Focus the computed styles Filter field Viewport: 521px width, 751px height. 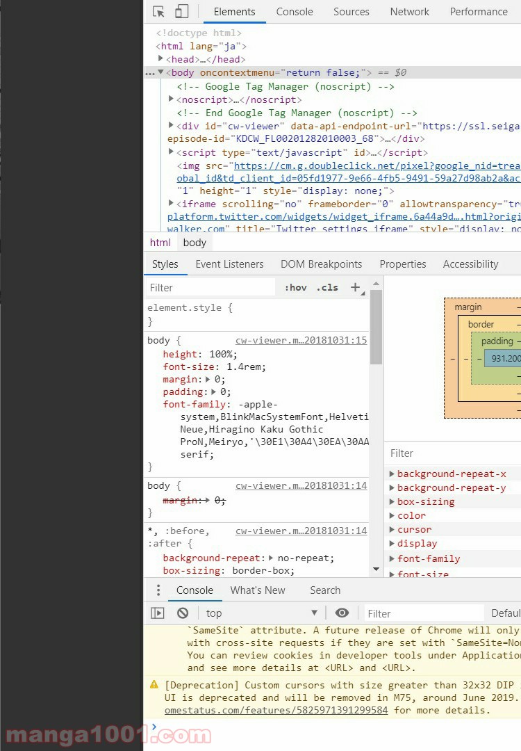click(x=454, y=453)
